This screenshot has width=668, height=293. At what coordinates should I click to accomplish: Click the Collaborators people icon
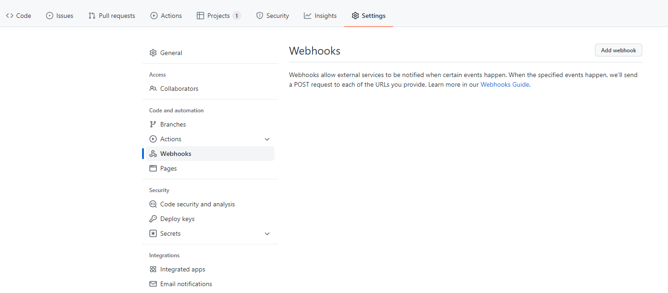[153, 88]
